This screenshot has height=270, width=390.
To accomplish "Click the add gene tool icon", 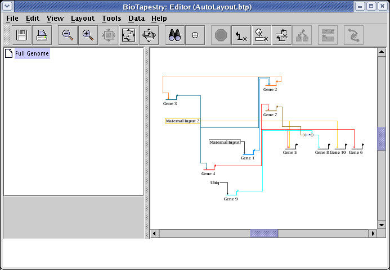I will pyautogui.click(x=261, y=35).
